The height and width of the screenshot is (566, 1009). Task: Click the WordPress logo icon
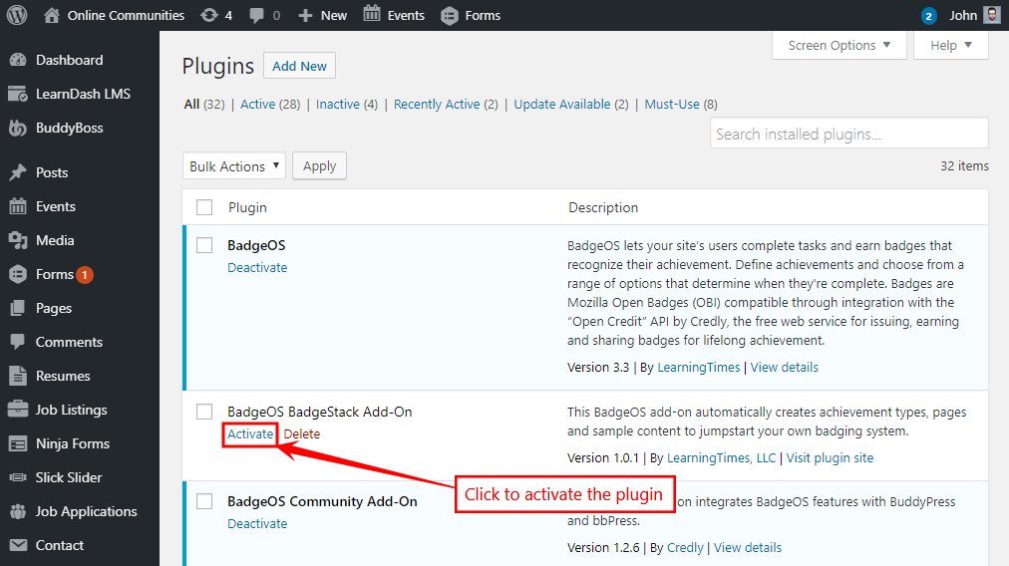coord(17,15)
